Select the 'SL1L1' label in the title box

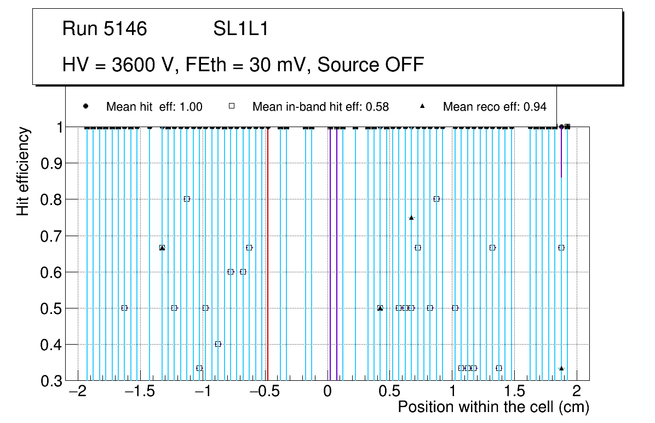coord(240,29)
